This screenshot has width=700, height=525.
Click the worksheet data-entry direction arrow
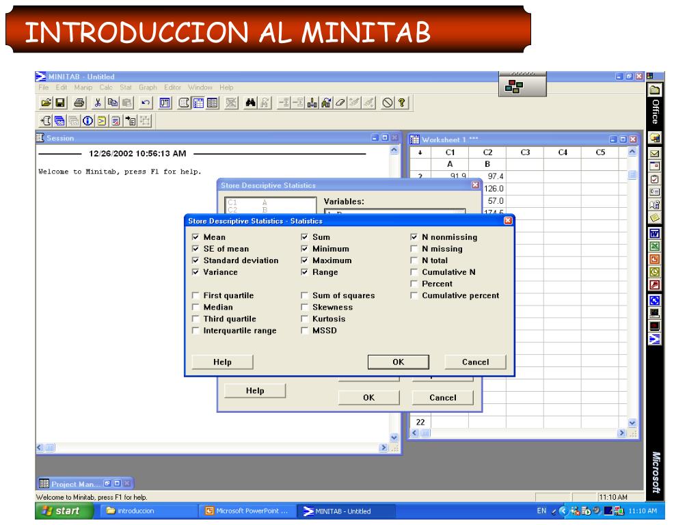pyautogui.click(x=420, y=152)
